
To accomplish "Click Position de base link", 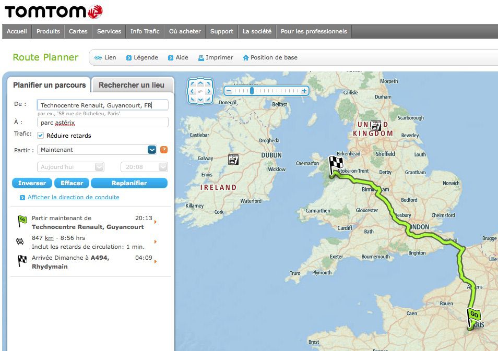I will [x=274, y=57].
